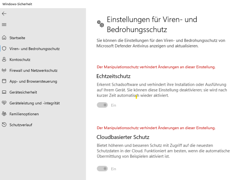Click the Gerätesicherheit laptop icon
Image resolution: width=236 pixels, height=180 pixels.
[4, 92]
